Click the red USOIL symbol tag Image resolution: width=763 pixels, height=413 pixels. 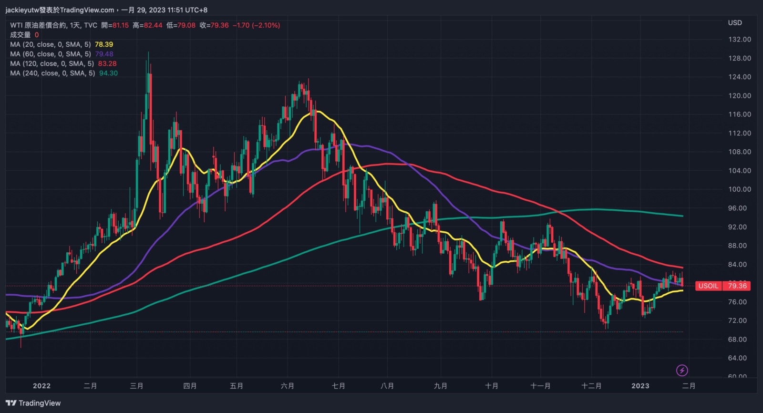click(708, 286)
